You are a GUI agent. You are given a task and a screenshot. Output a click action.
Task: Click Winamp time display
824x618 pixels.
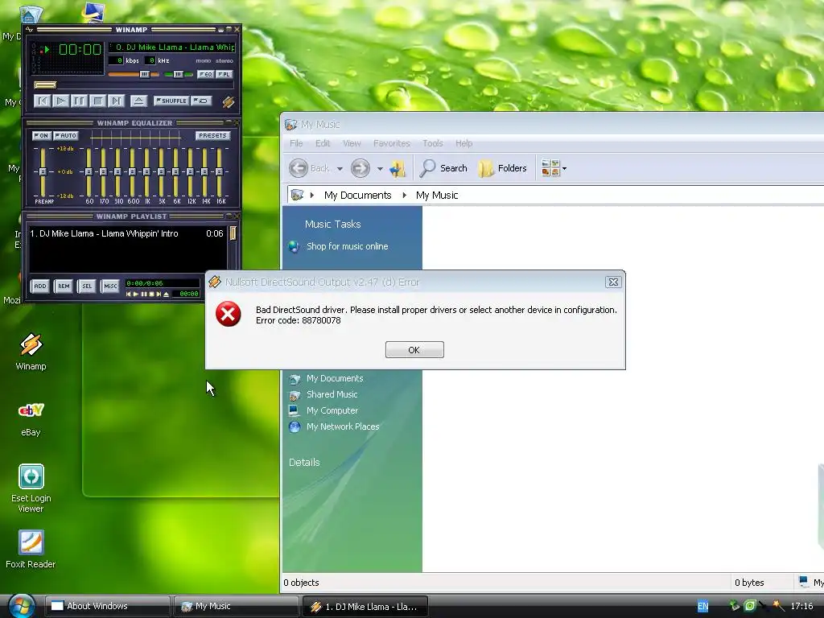click(x=80, y=49)
